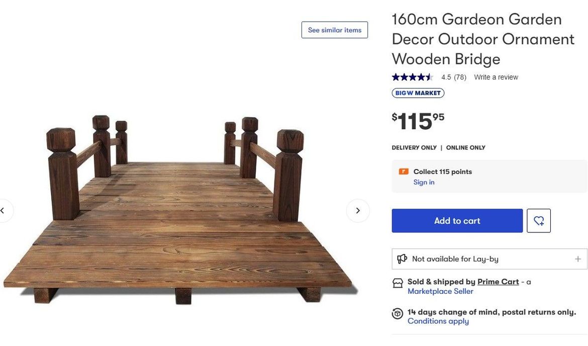Click the star rating icons
The height and width of the screenshot is (346, 588).
coord(412,77)
